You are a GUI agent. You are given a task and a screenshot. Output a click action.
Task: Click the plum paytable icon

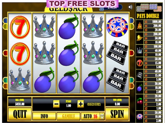point(140,88)
